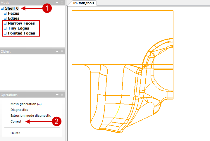Image resolution: width=210 pixels, height=141 pixels.
Task: Expand the Faces node
Action: tap(5, 13)
